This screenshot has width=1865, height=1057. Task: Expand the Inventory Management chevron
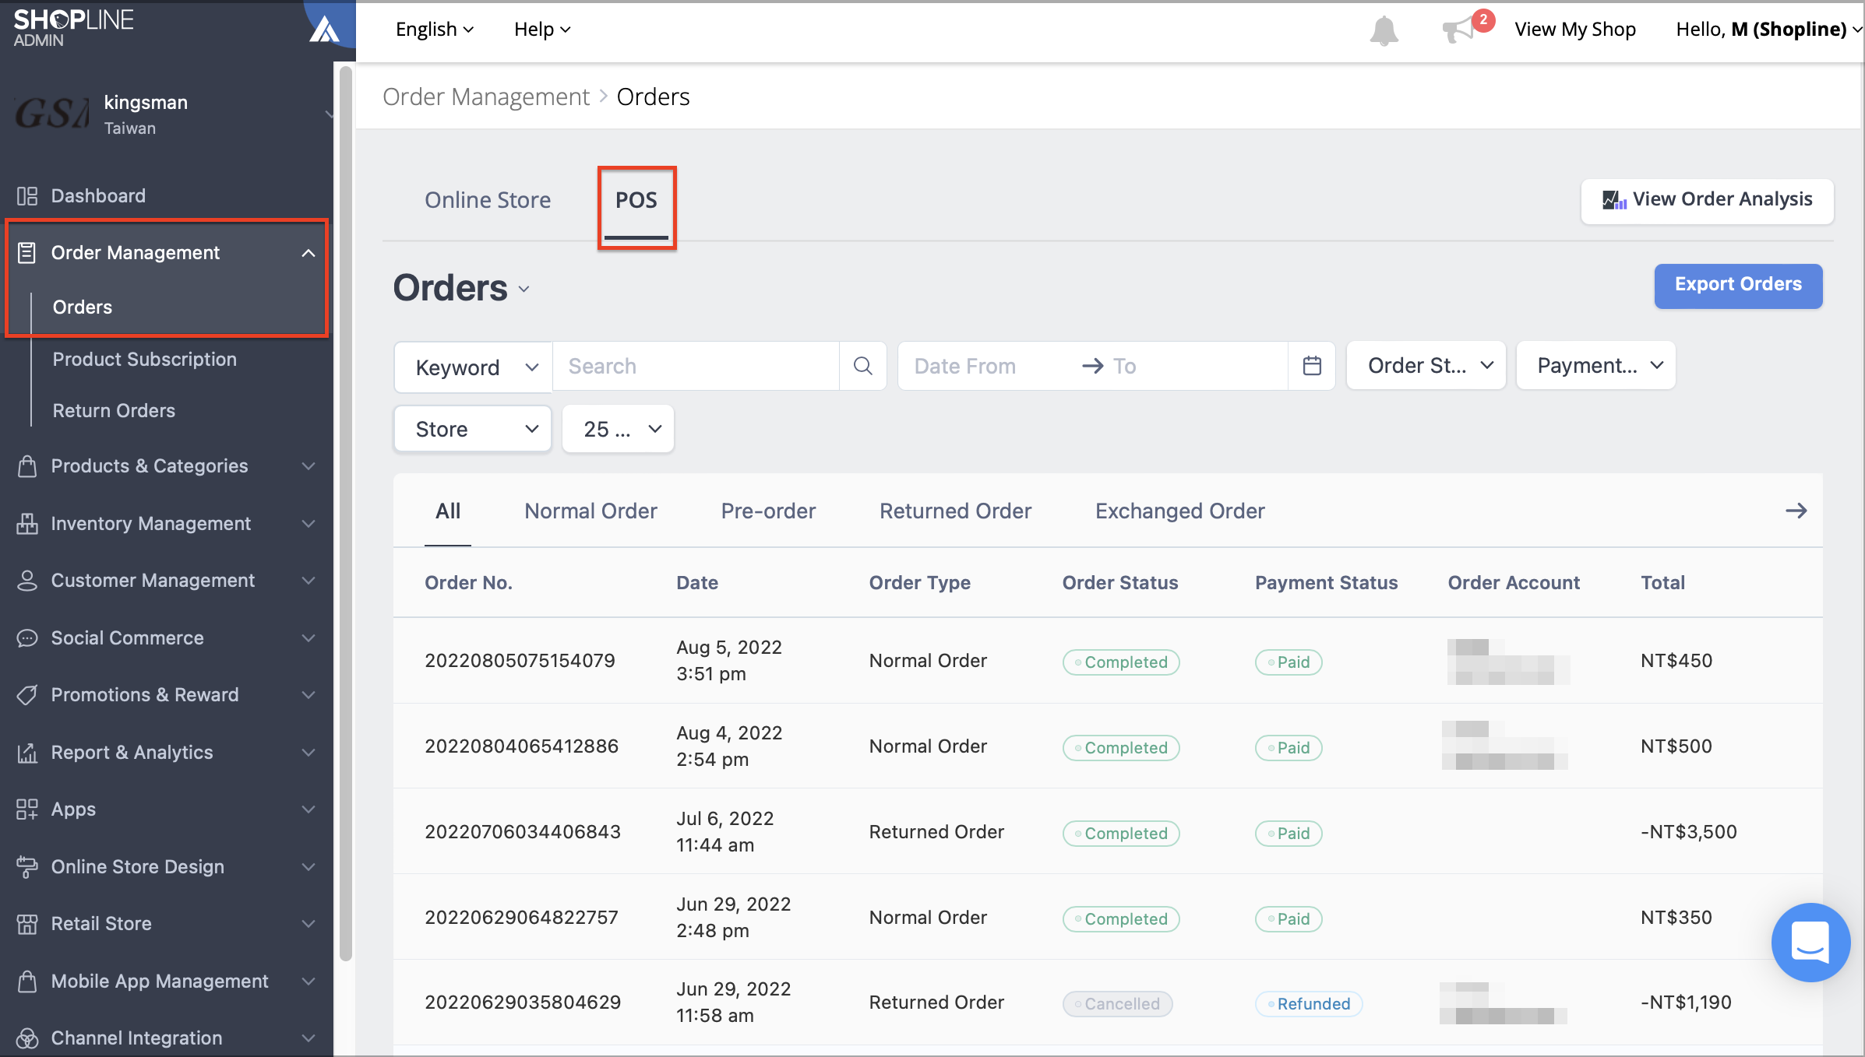(308, 524)
